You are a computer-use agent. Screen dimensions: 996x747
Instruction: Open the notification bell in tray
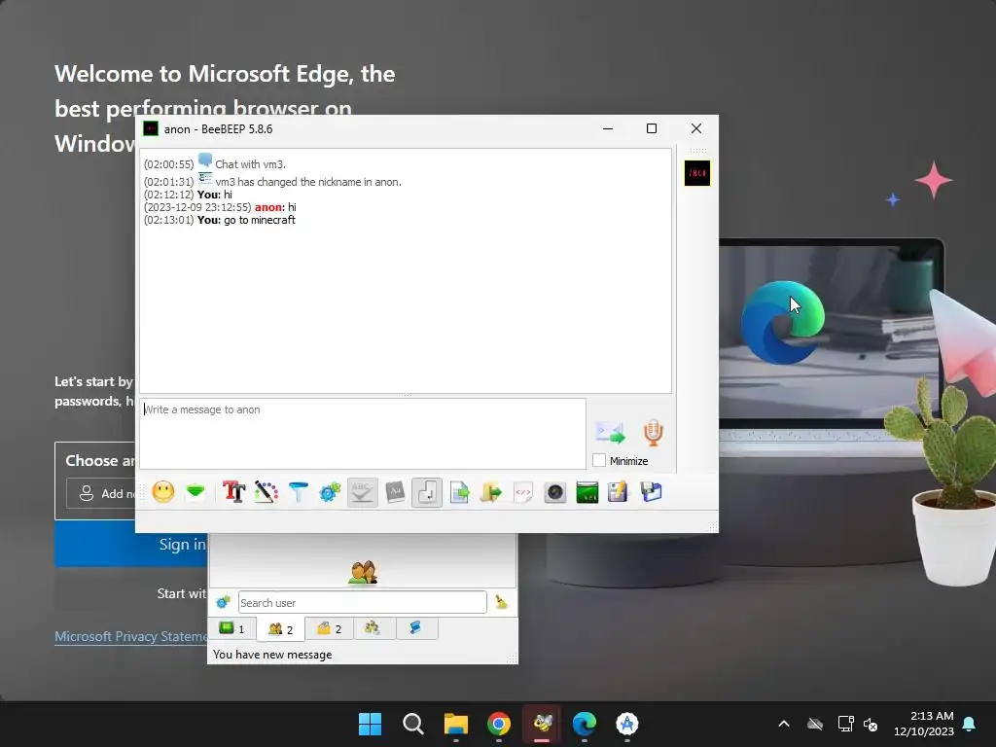click(x=970, y=724)
